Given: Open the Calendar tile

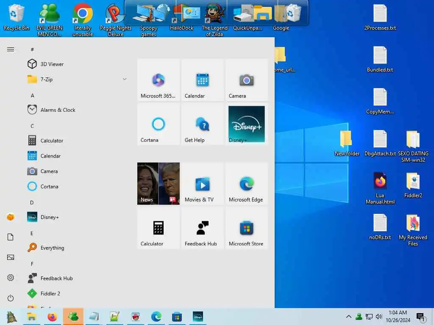Looking at the screenshot, I should click(x=203, y=80).
